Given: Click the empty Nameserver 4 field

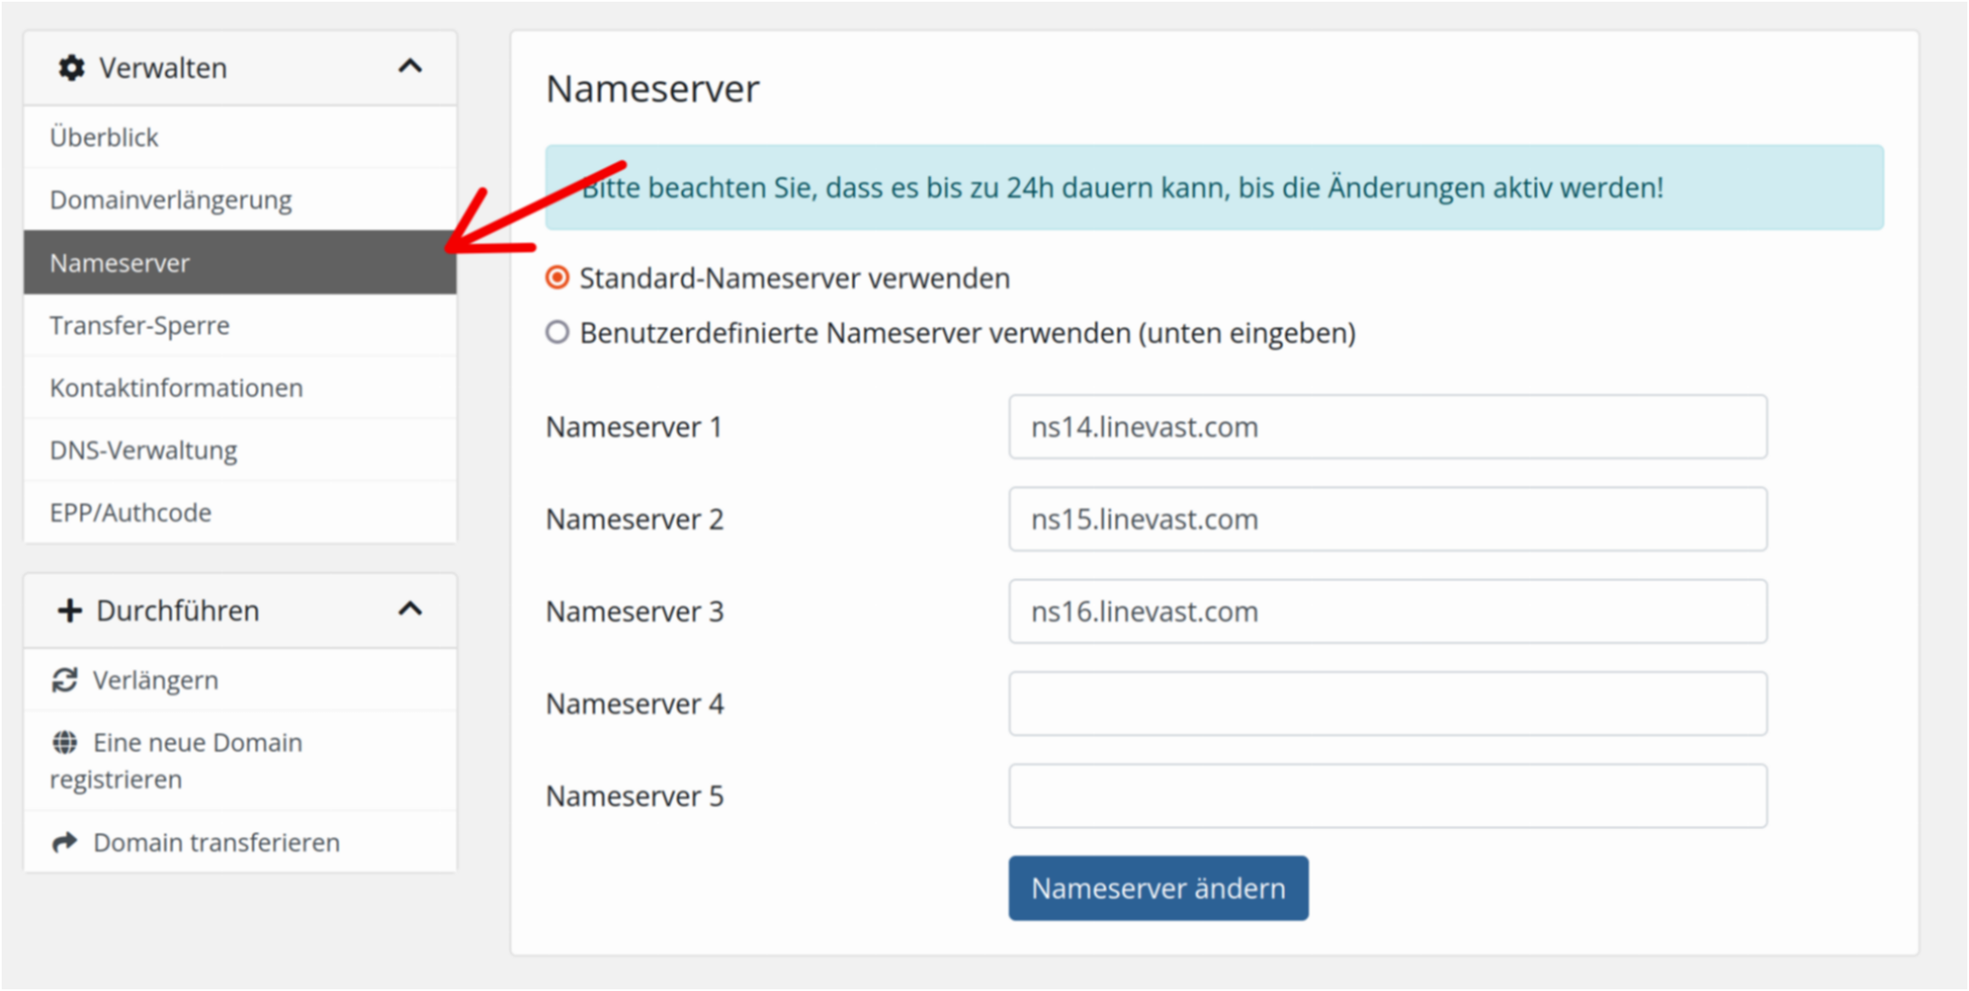Looking at the screenshot, I should [x=1387, y=704].
